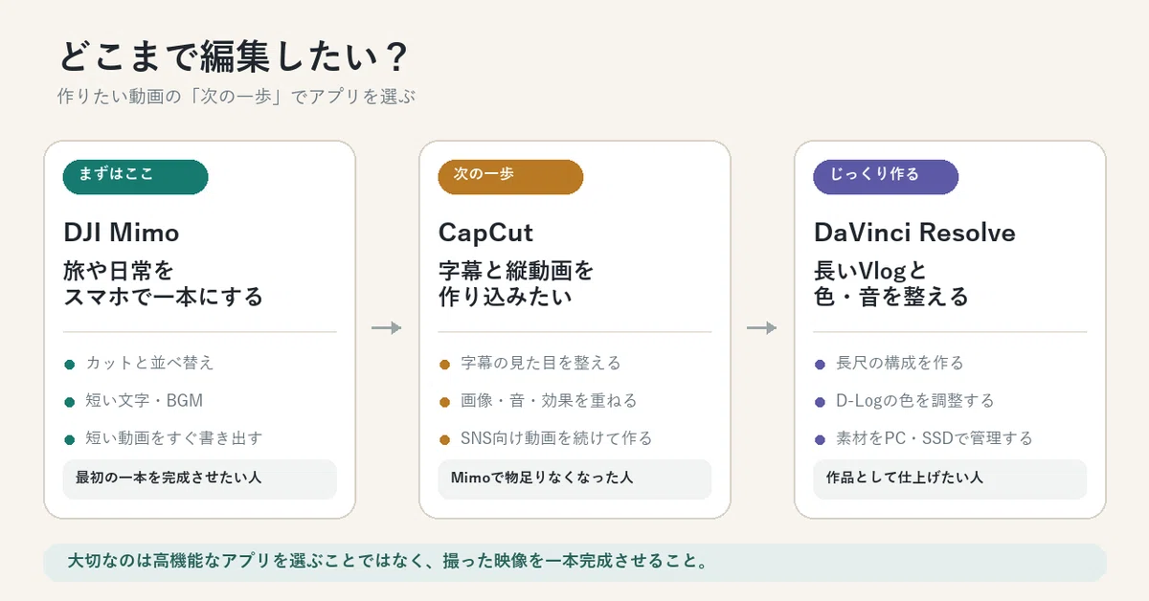Click 旅や日常をスマホで一本にする text
The width and height of the screenshot is (1149, 601).
tap(163, 284)
